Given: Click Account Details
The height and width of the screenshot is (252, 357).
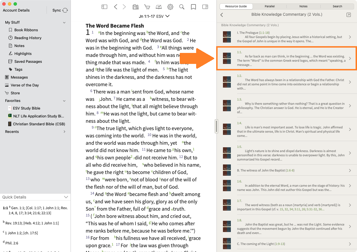Looking at the screenshot, I should (x=16, y=10).
